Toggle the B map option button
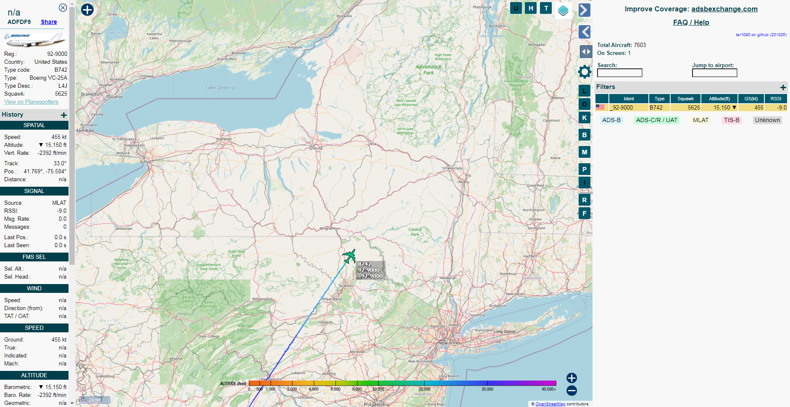The image size is (790, 407). [585, 135]
